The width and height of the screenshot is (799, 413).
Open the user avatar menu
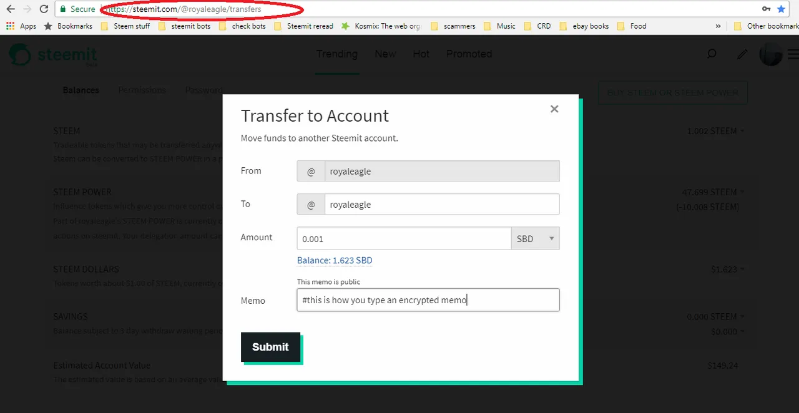pyautogui.click(x=771, y=54)
